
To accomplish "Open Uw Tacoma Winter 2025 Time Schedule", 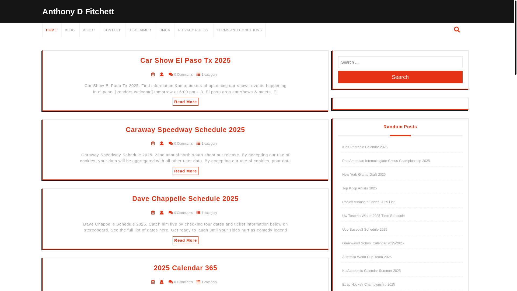I will 373,216.
